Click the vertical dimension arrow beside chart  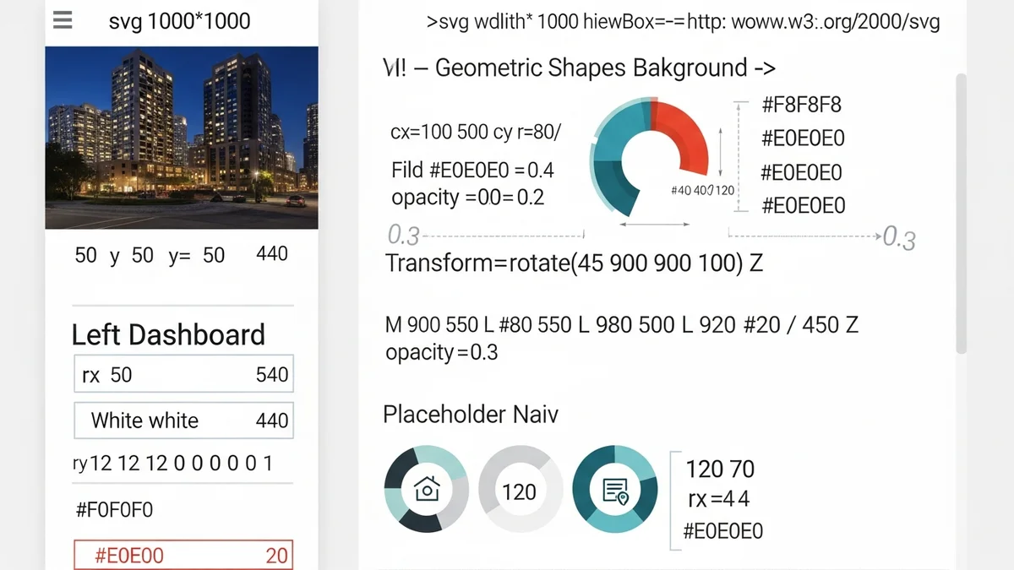(719, 152)
